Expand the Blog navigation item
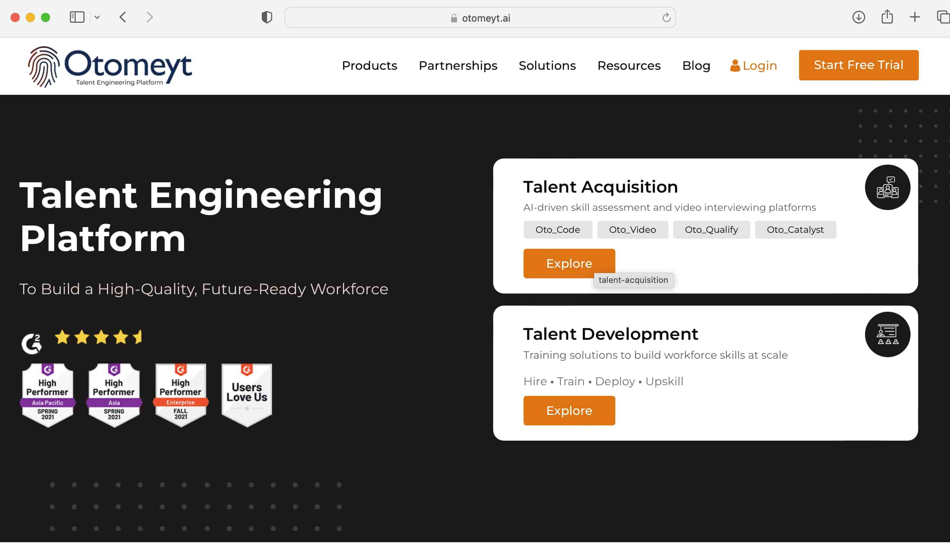The height and width of the screenshot is (543, 950). coord(696,65)
